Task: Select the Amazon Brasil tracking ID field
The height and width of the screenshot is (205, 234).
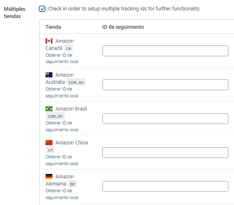Action: [x=165, y=119]
